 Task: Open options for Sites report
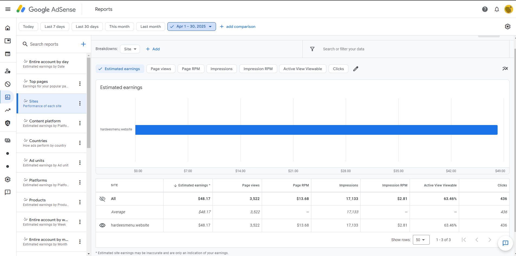pyautogui.click(x=80, y=103)
